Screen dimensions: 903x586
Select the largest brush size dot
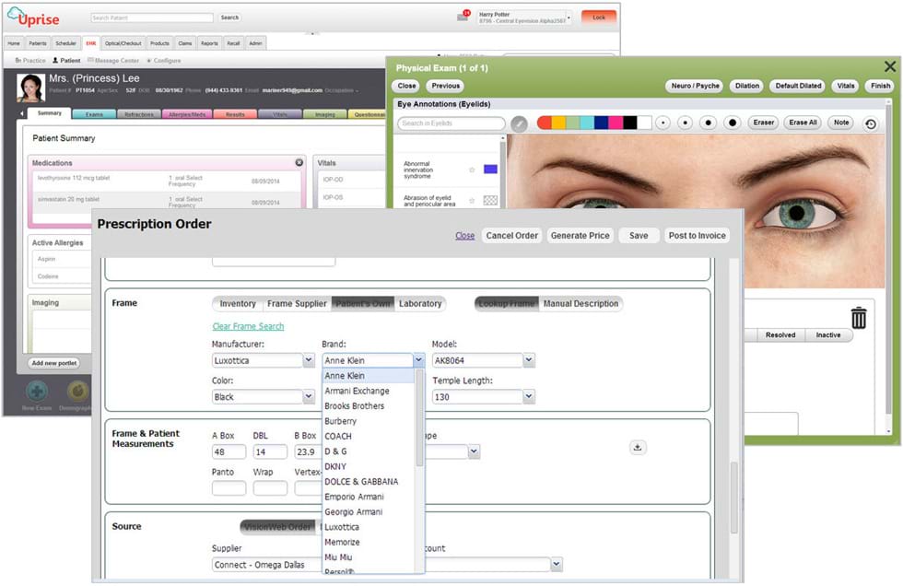click(x=732, y=123)
